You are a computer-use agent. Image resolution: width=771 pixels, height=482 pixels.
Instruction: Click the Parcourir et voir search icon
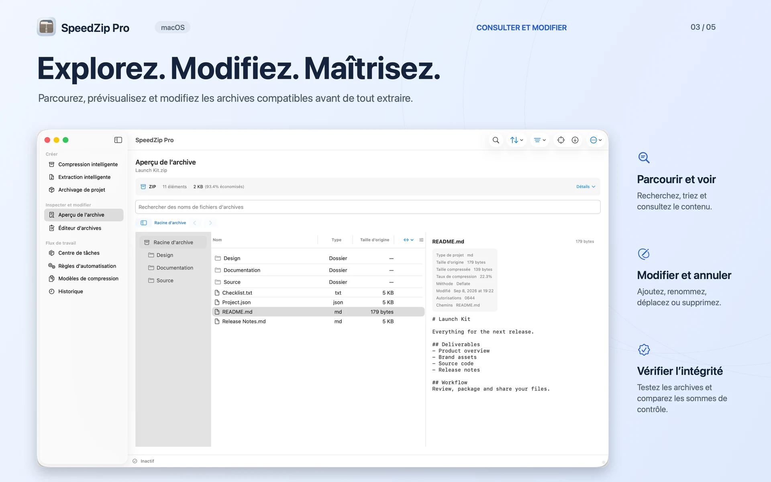[644, 157]
